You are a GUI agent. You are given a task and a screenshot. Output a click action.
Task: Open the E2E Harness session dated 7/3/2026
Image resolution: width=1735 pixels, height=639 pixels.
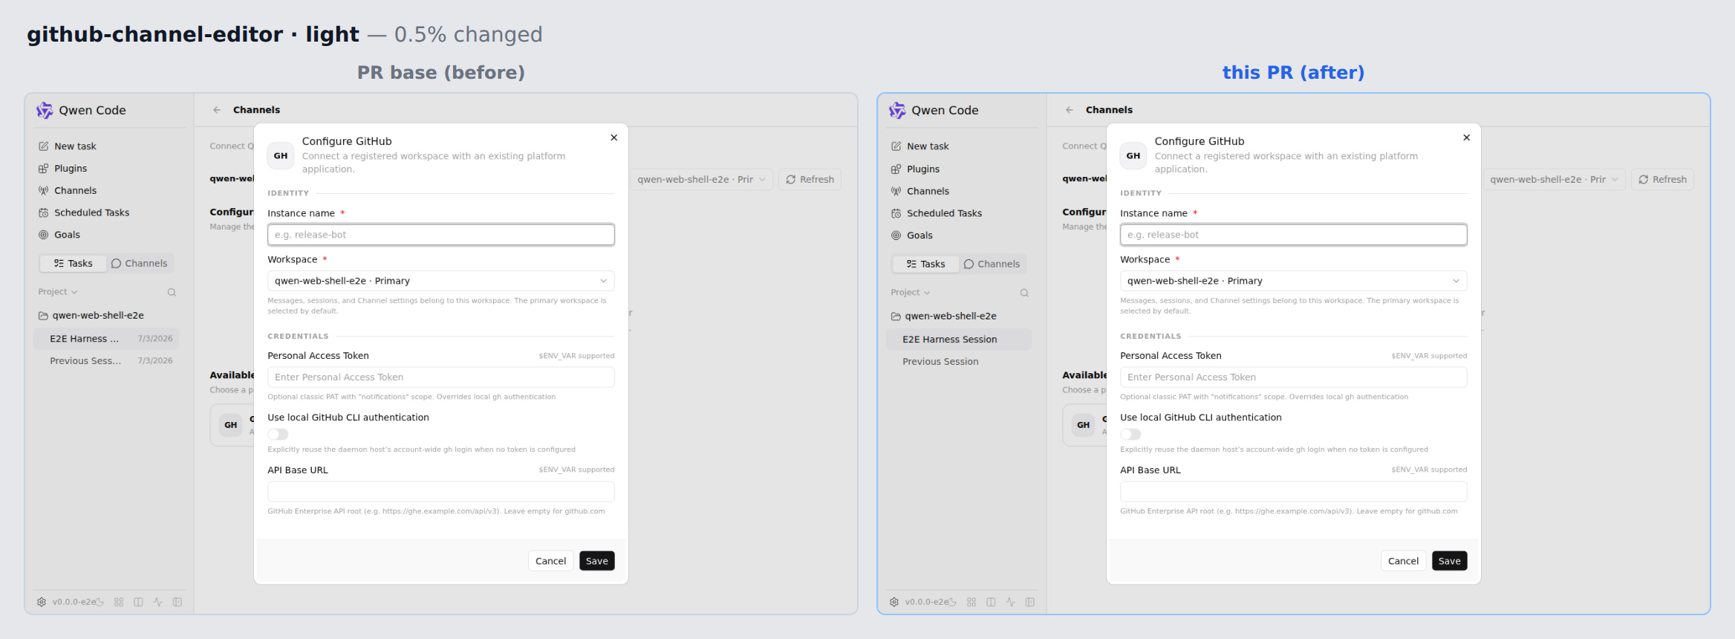[x=107, y=339]
